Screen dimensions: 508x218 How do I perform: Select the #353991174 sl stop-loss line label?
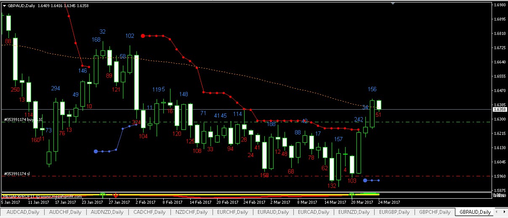click(17, 173)
